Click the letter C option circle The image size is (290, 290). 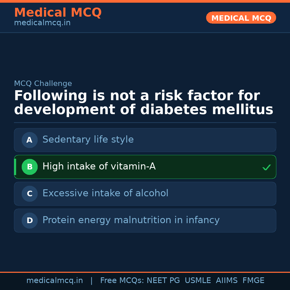pyautogui.click(x=30, y=194)
